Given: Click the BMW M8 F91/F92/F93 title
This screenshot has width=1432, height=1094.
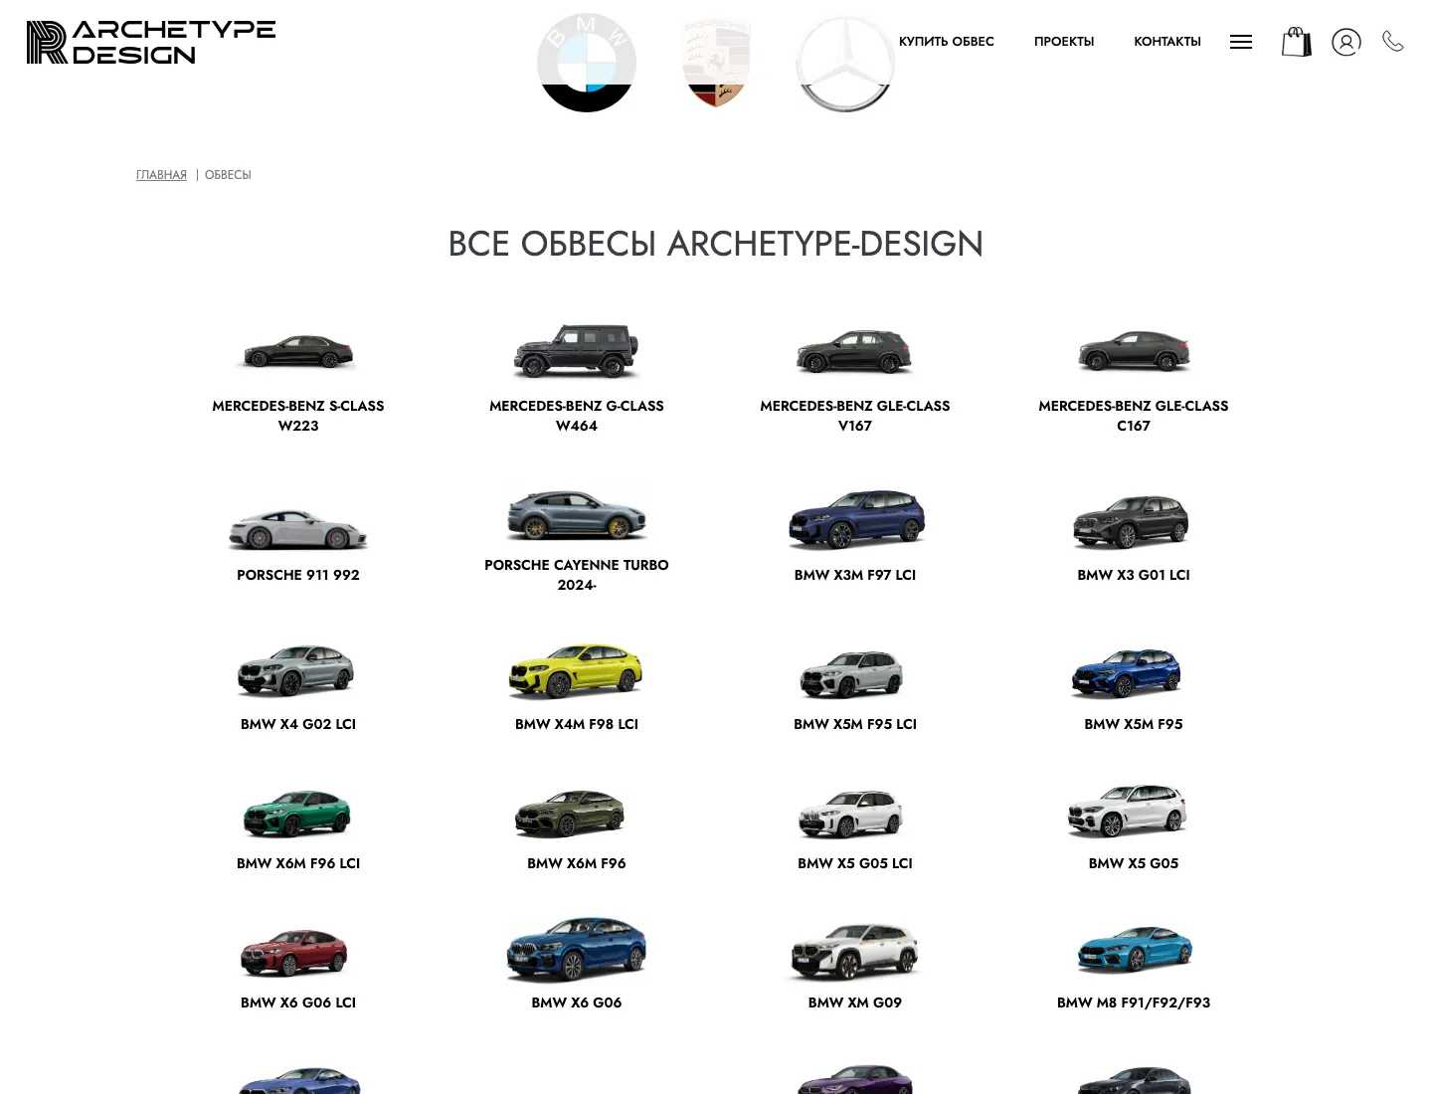Looking at the screenshot, I should click(1134, 1003).
